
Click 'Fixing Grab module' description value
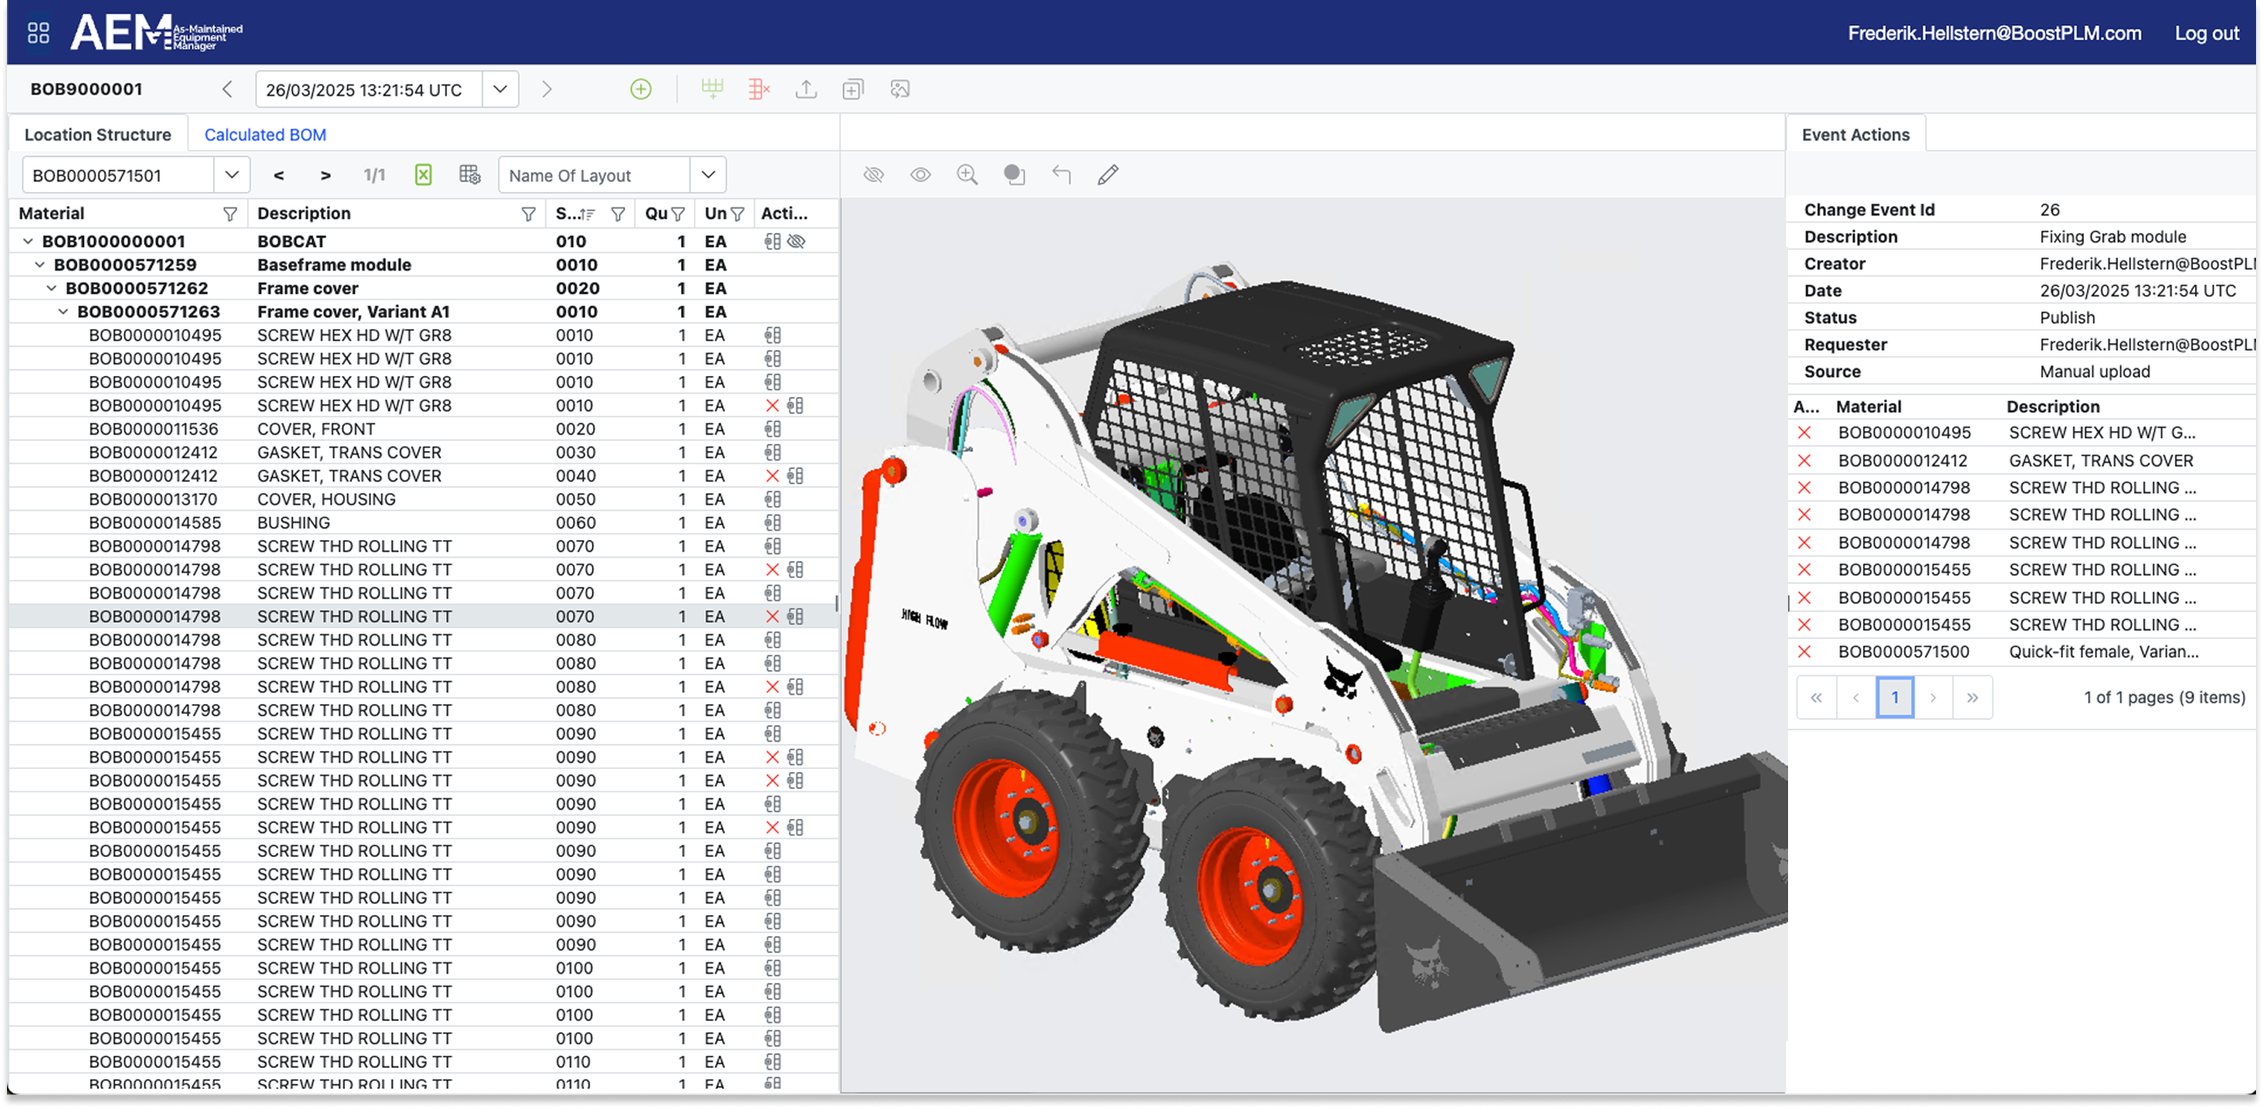click(x=2113, y=237)
